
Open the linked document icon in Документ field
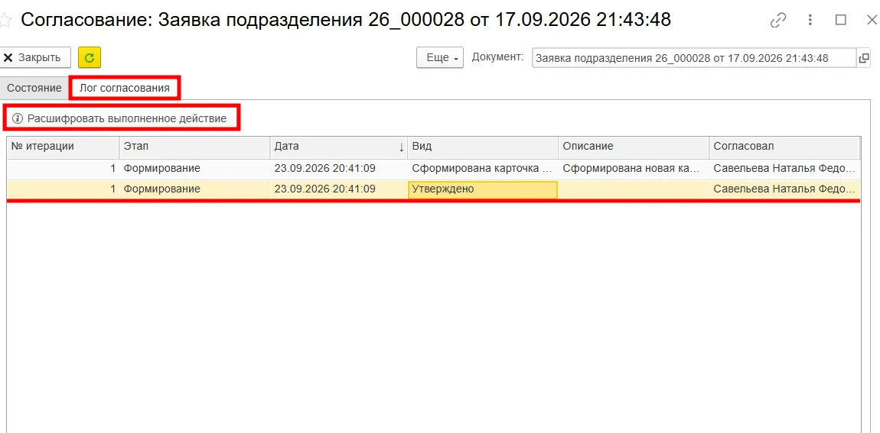[864, 57]
